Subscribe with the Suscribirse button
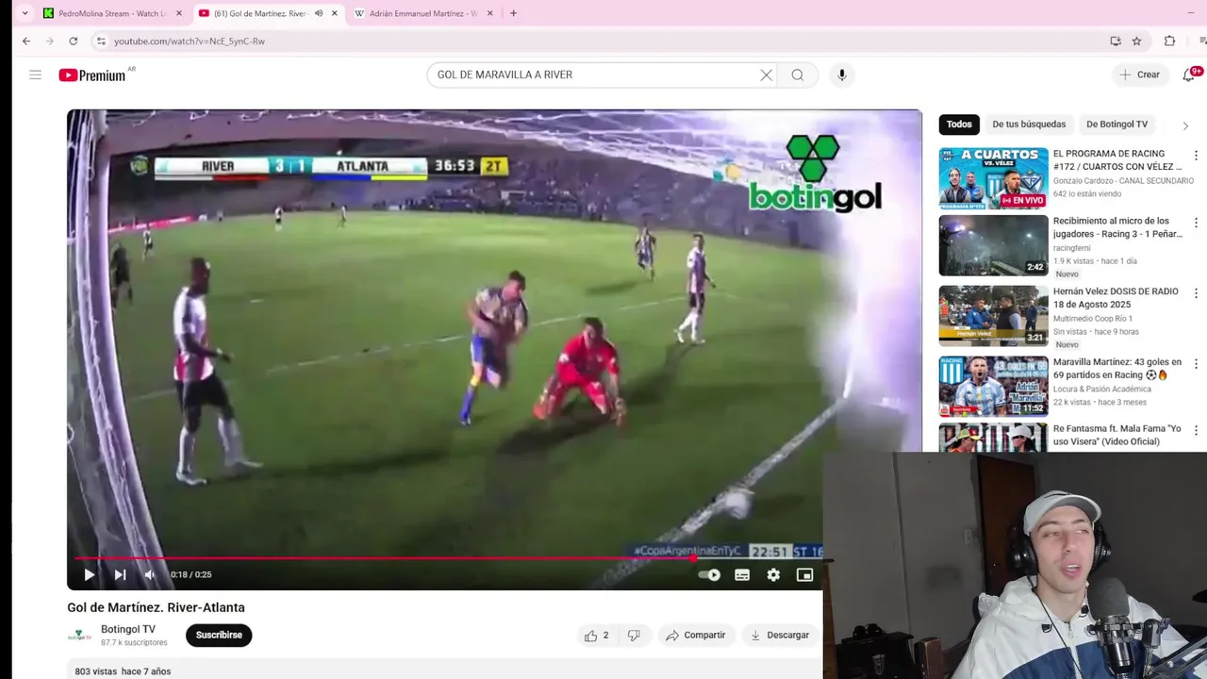Image resolution: width=1207 pixels, height=679 pixels. pos(219,635)
